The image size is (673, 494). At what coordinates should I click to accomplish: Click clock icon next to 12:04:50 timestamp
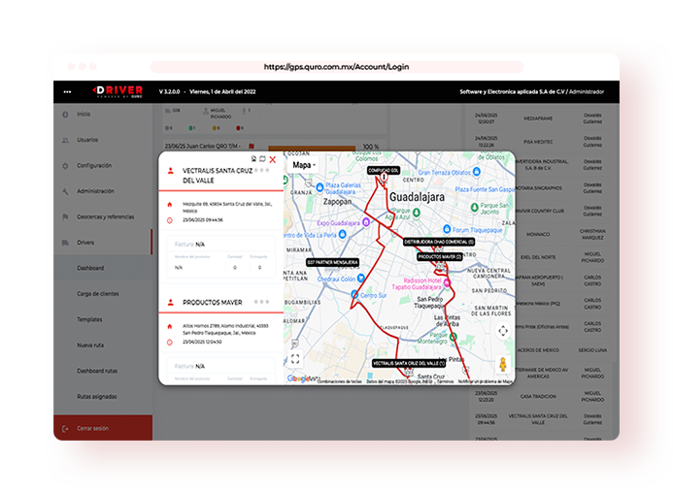tap(170, 343)
